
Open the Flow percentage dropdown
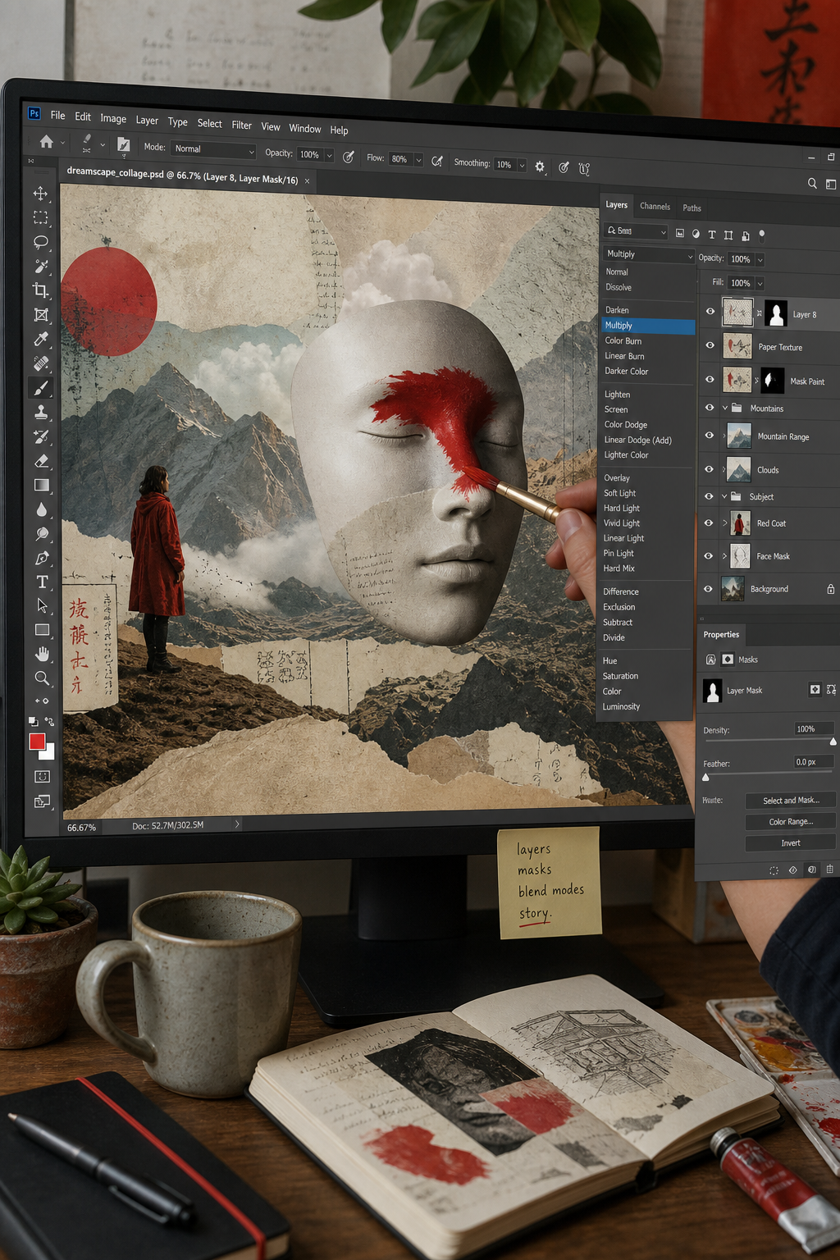click(x=418, y=159)
